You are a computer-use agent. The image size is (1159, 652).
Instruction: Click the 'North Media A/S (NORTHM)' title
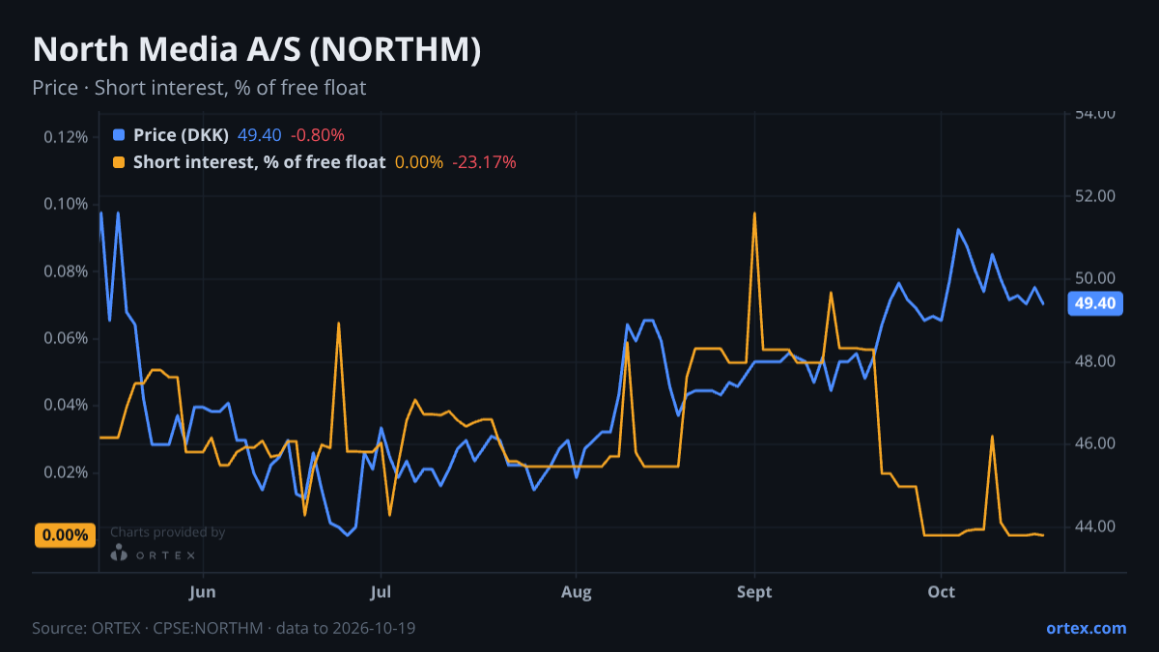click(257, 50)
